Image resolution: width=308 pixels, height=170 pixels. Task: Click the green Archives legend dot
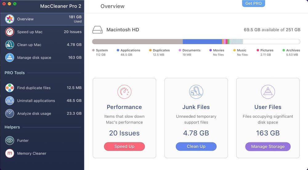click(x=284, y=50)
